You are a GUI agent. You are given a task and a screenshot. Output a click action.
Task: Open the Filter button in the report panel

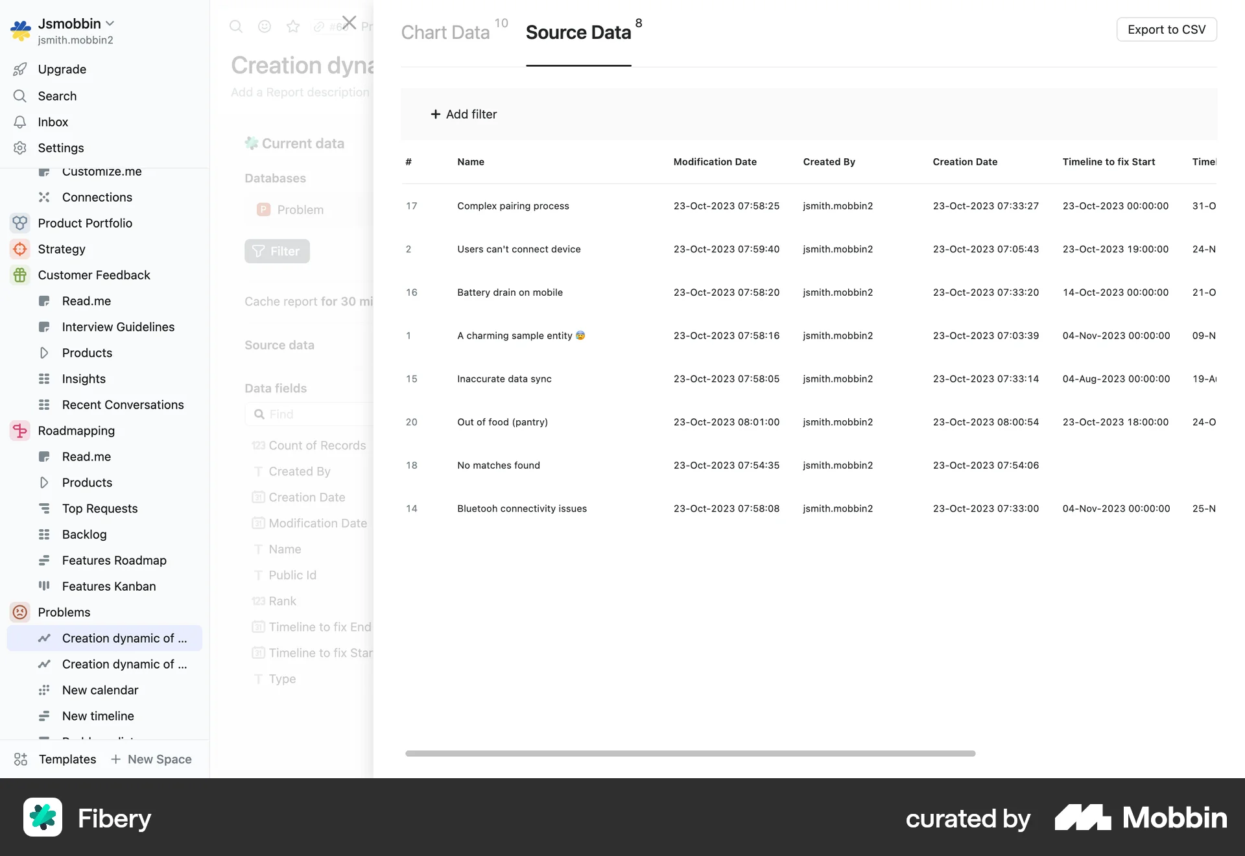(x=277, y=251)
